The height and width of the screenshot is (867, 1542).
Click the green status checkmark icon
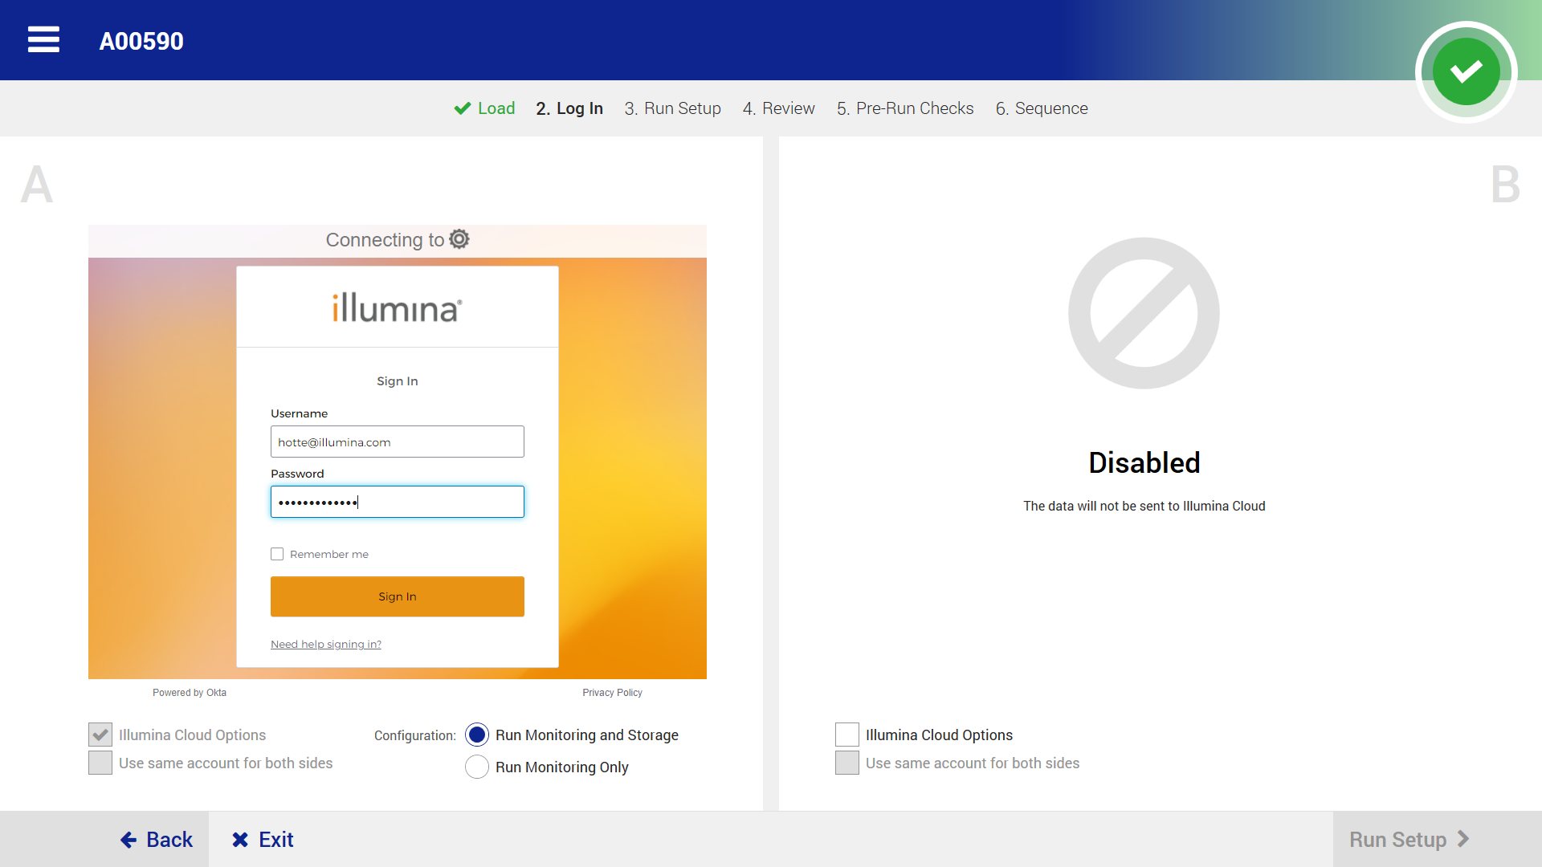tap(1466, 71)
